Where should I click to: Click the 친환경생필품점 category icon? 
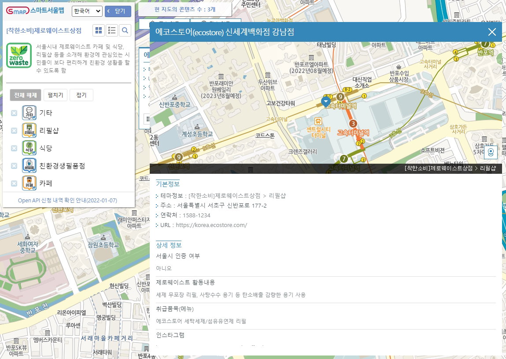(x=29, y=166)
